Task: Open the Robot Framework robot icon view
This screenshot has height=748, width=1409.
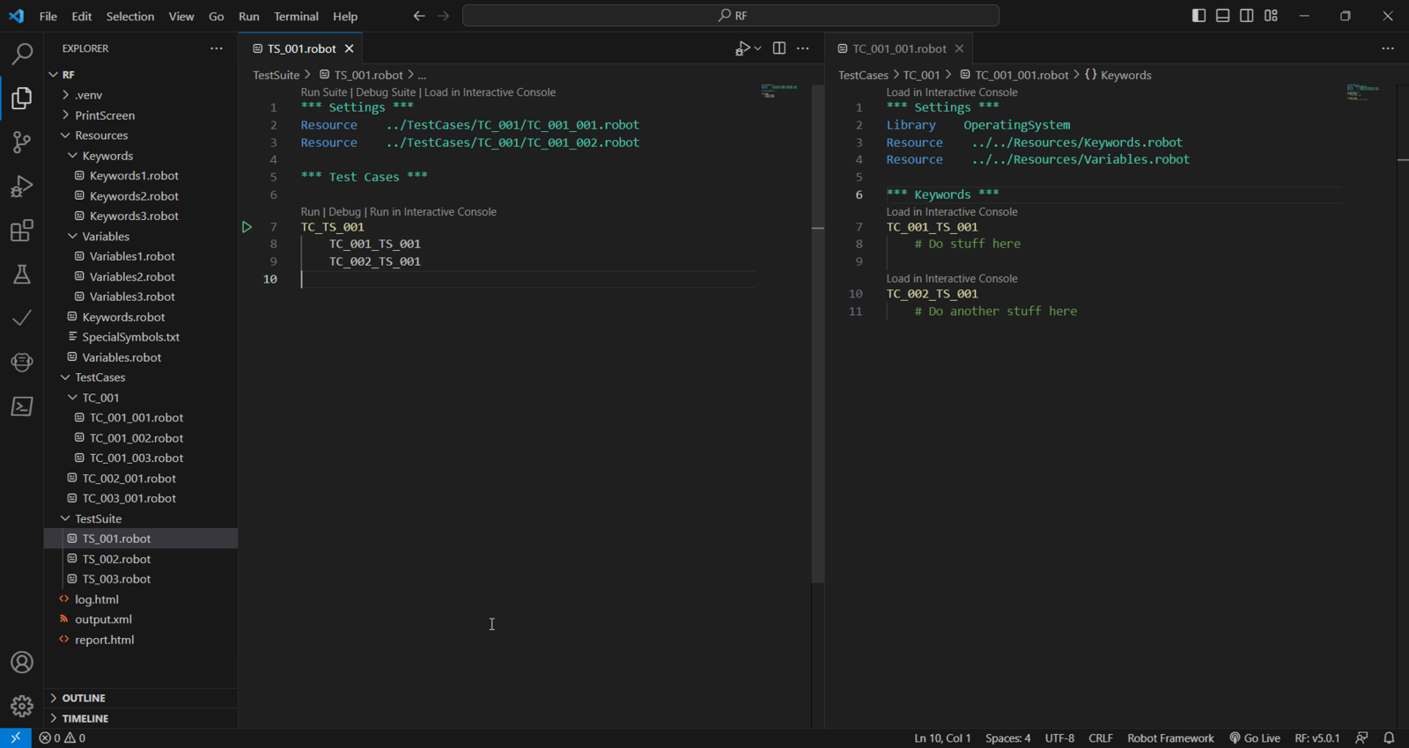Action: click(22, 362)
